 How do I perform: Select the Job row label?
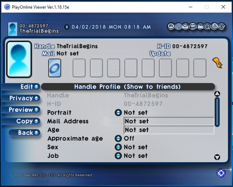[53, 156]
